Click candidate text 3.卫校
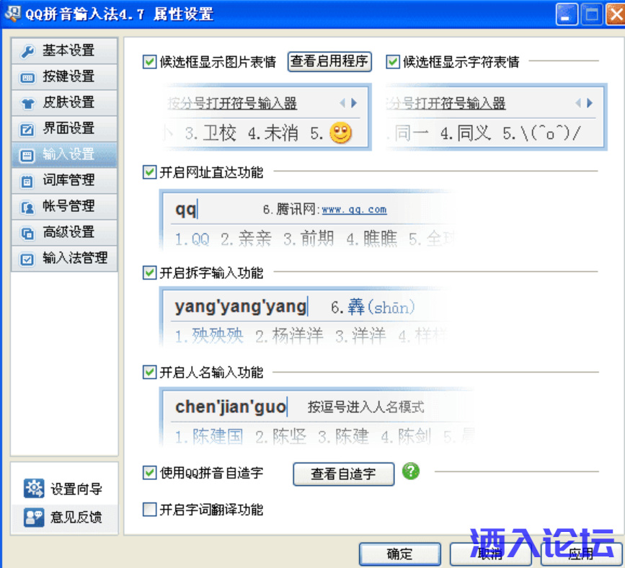Image resolution: width=625 pixels, height=568 pixels. point(211,133)
